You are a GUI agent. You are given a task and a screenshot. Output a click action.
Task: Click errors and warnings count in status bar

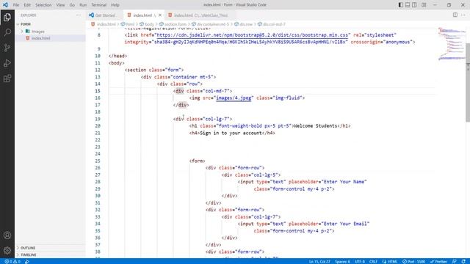click(12, 262)
